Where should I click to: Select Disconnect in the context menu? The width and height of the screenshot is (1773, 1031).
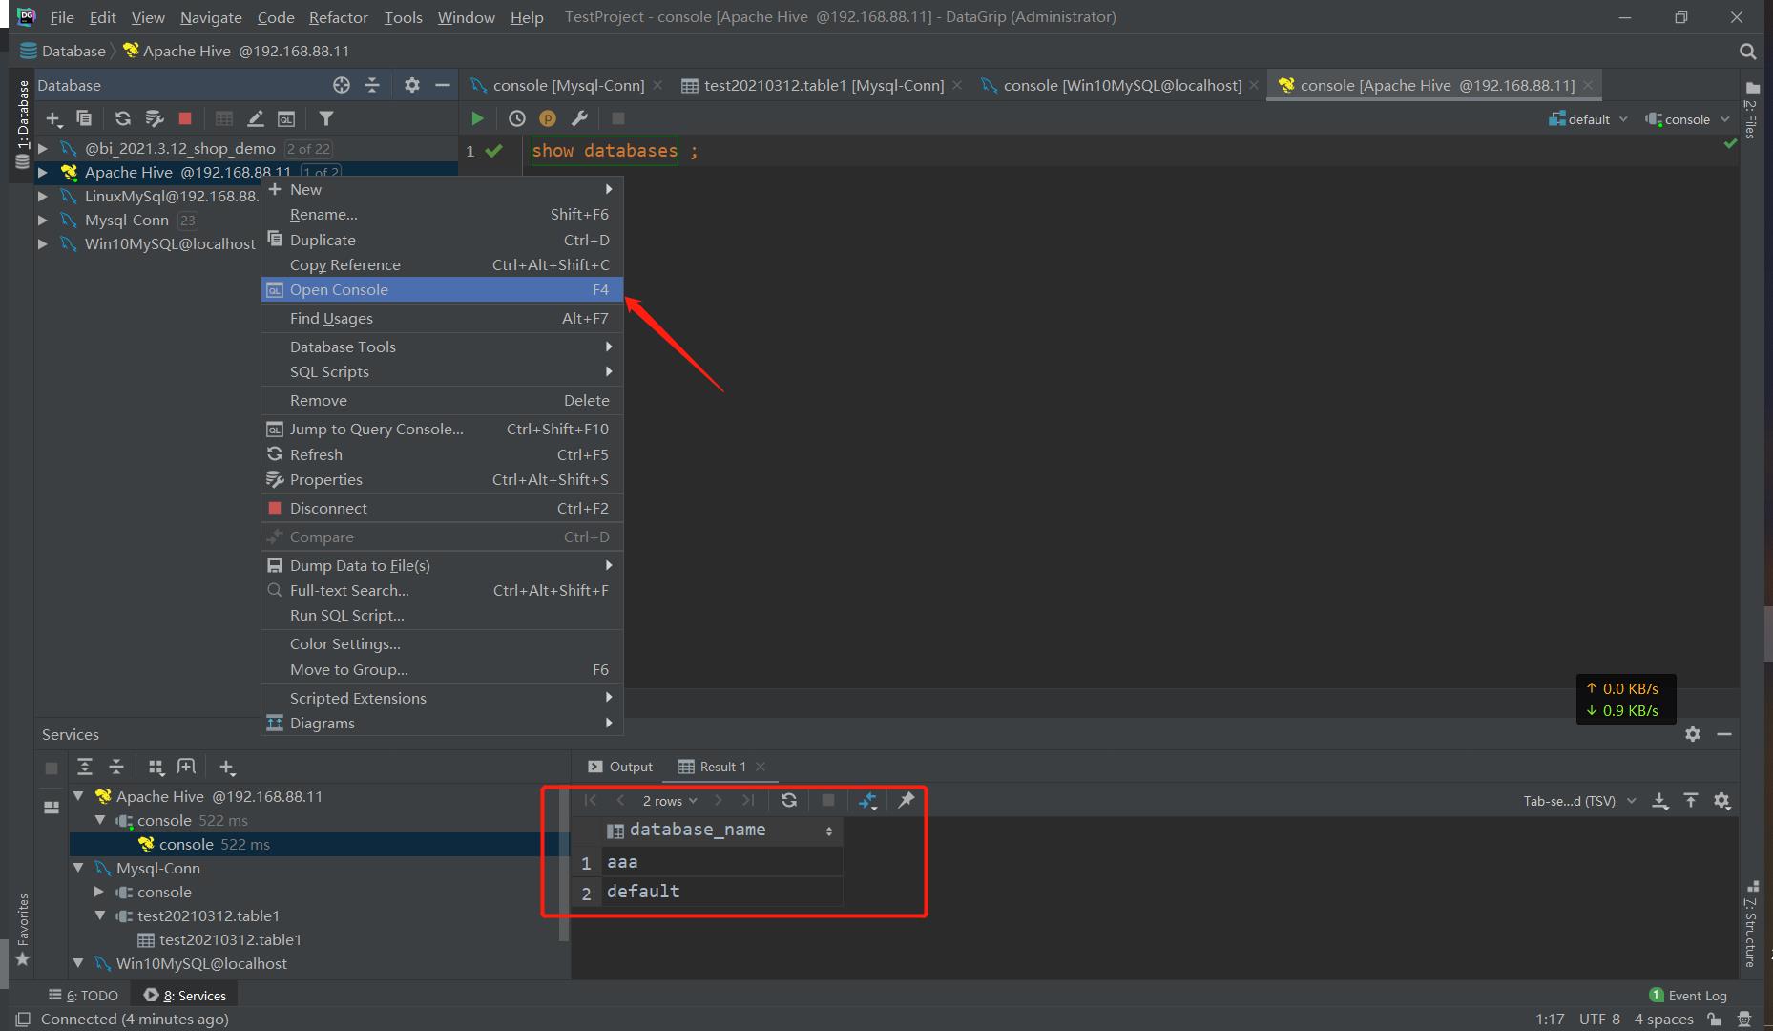tap(442, 508)
